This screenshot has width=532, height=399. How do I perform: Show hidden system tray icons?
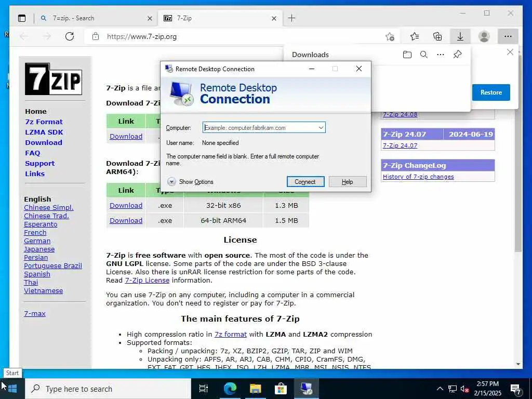pos(440,389)
